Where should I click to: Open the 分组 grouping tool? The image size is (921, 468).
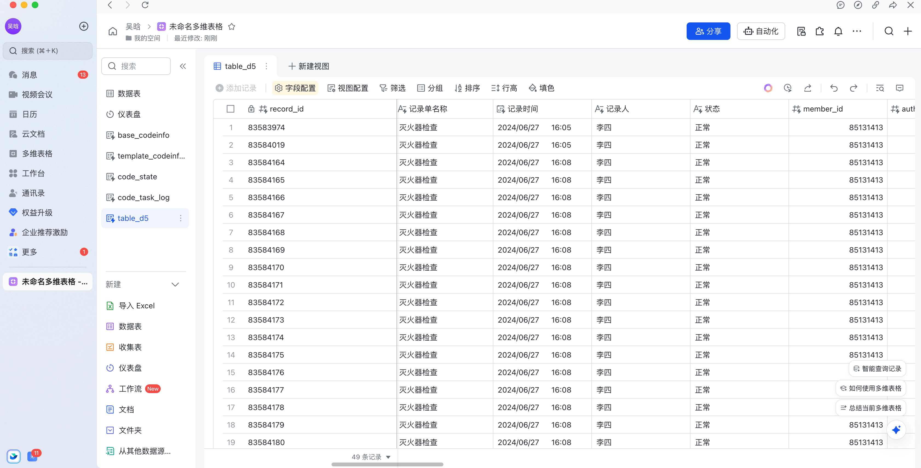point(430,88)
